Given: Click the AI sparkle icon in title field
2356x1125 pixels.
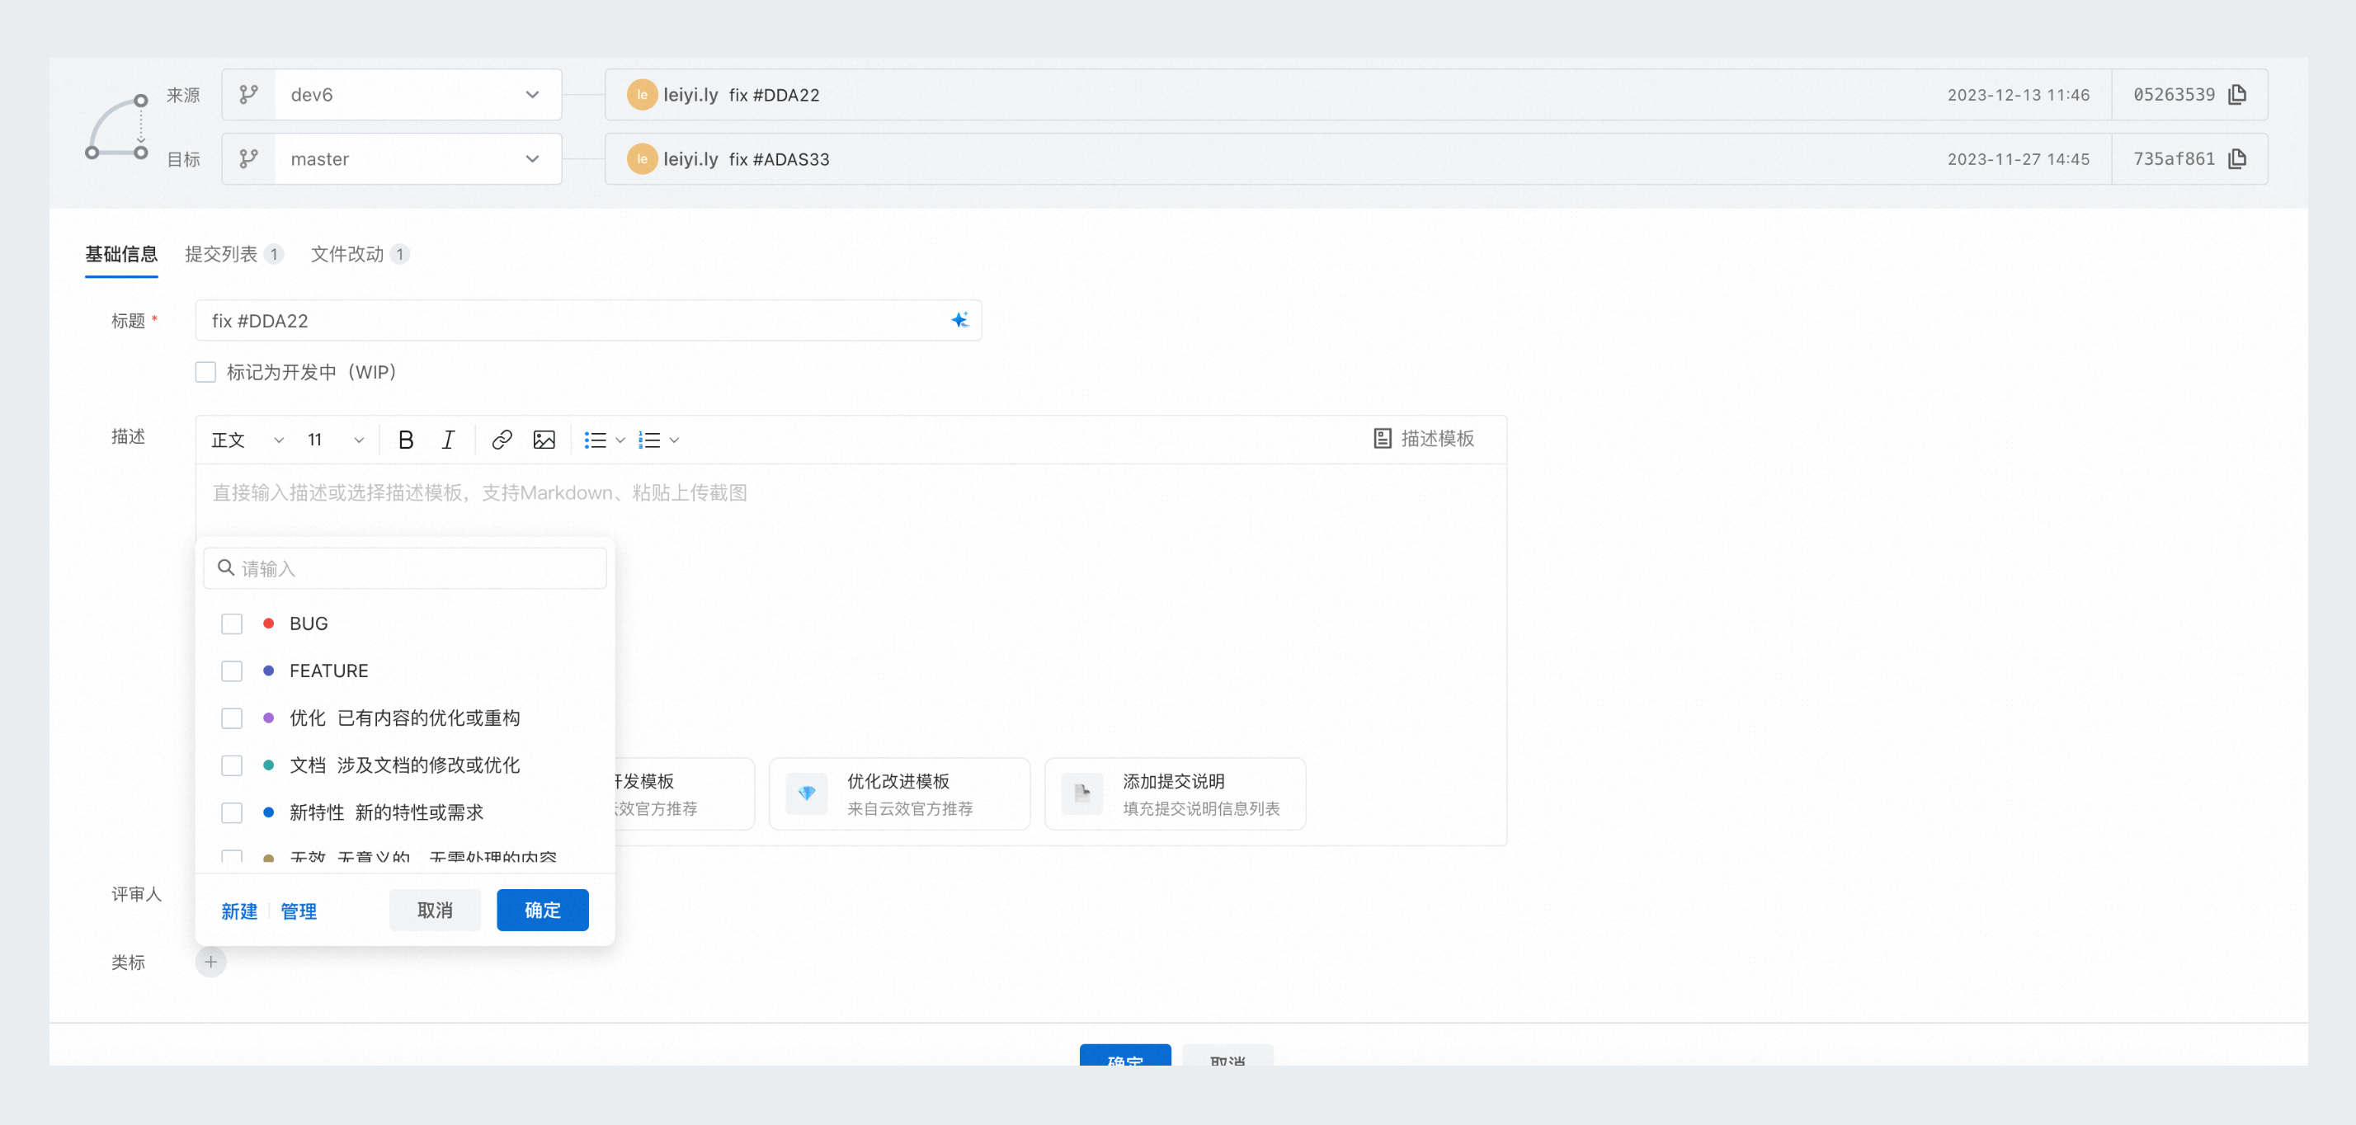Looking at the screenshot, I should (959, 320).
